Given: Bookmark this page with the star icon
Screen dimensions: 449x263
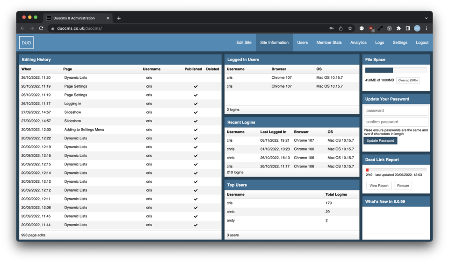Looking at the screenshot, I should coord(350,28).
